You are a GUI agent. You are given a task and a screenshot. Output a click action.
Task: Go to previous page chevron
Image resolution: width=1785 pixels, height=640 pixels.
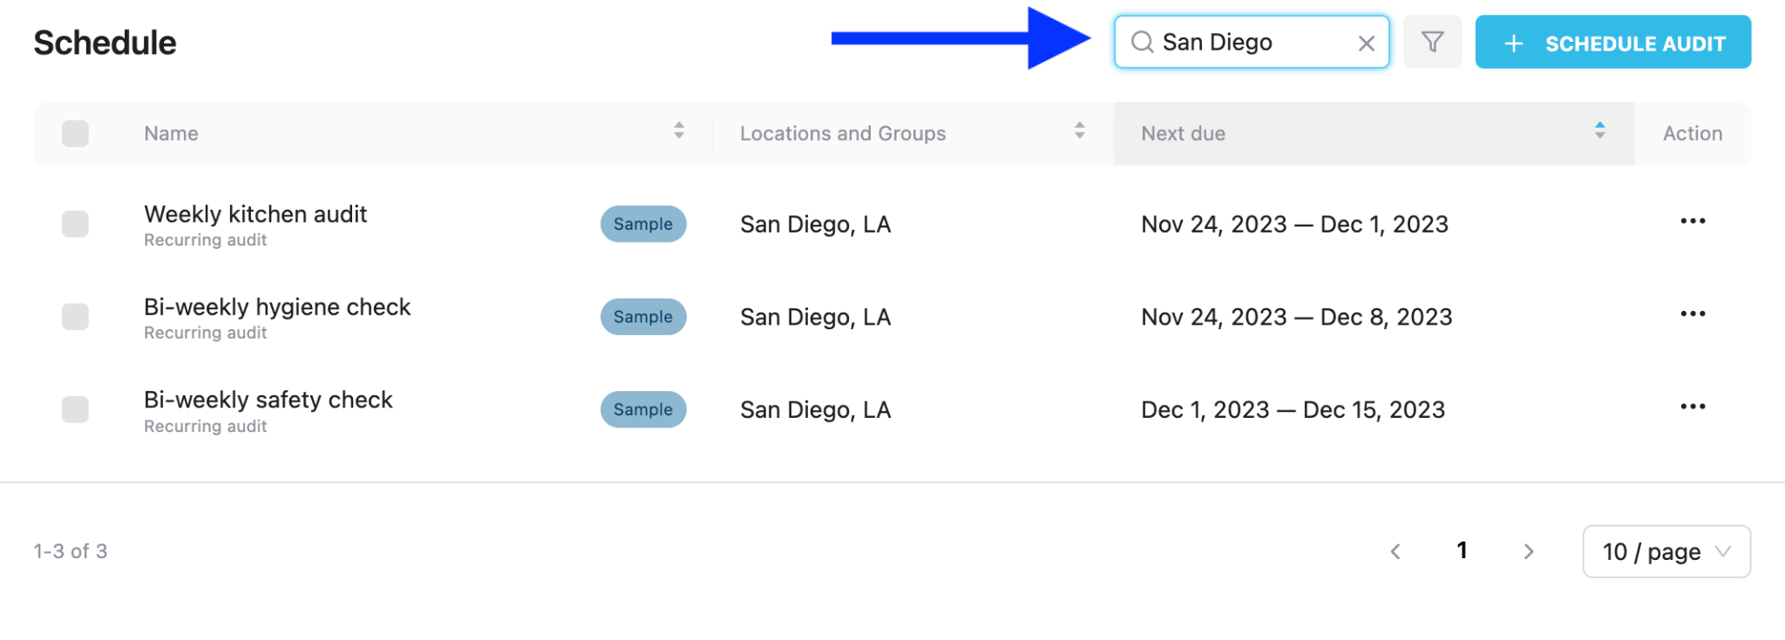[1395, 551]
